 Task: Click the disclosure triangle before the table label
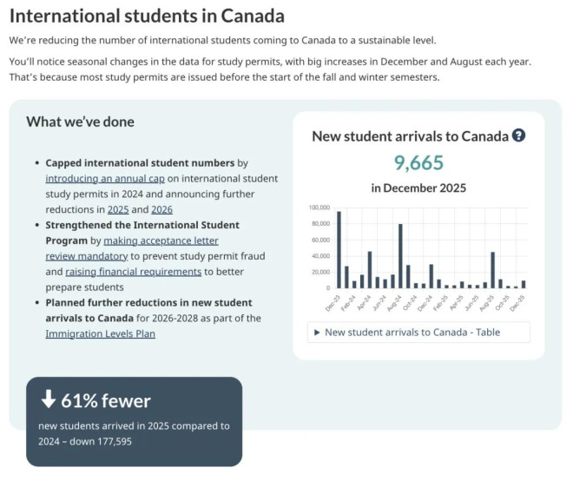pos(317,332)
